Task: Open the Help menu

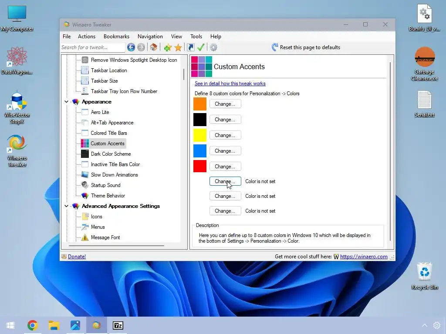Action: coord(216,37)
